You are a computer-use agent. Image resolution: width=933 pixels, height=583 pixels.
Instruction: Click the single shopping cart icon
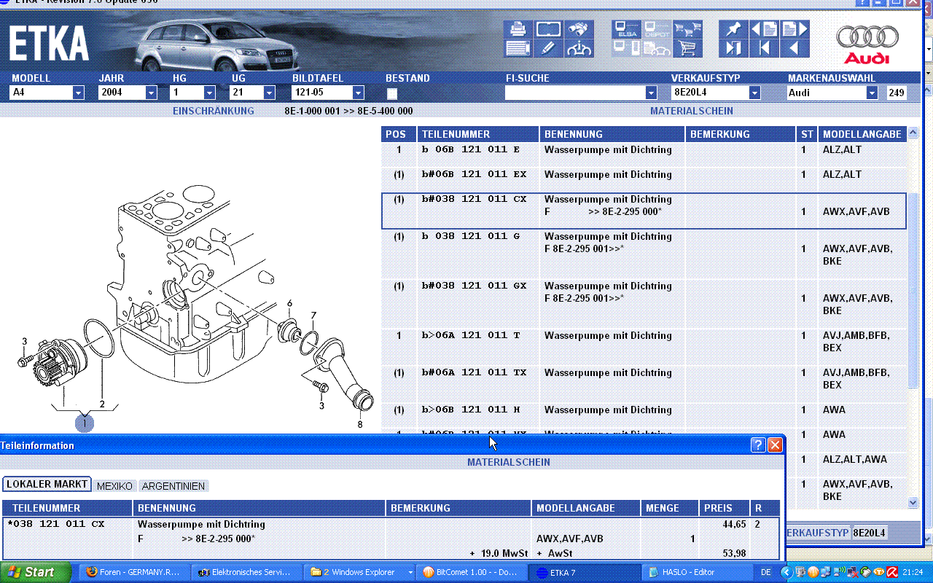pos(687,49)
